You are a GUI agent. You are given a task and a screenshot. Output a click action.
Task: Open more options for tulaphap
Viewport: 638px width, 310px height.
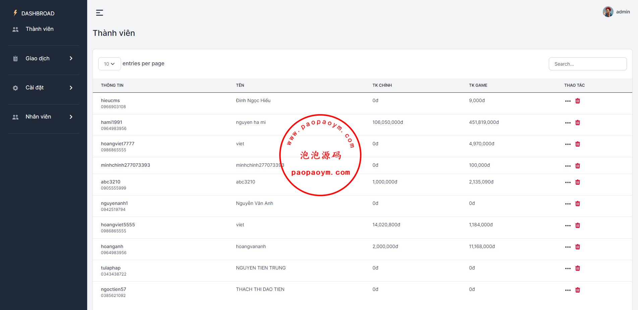[x=568, y=268]
